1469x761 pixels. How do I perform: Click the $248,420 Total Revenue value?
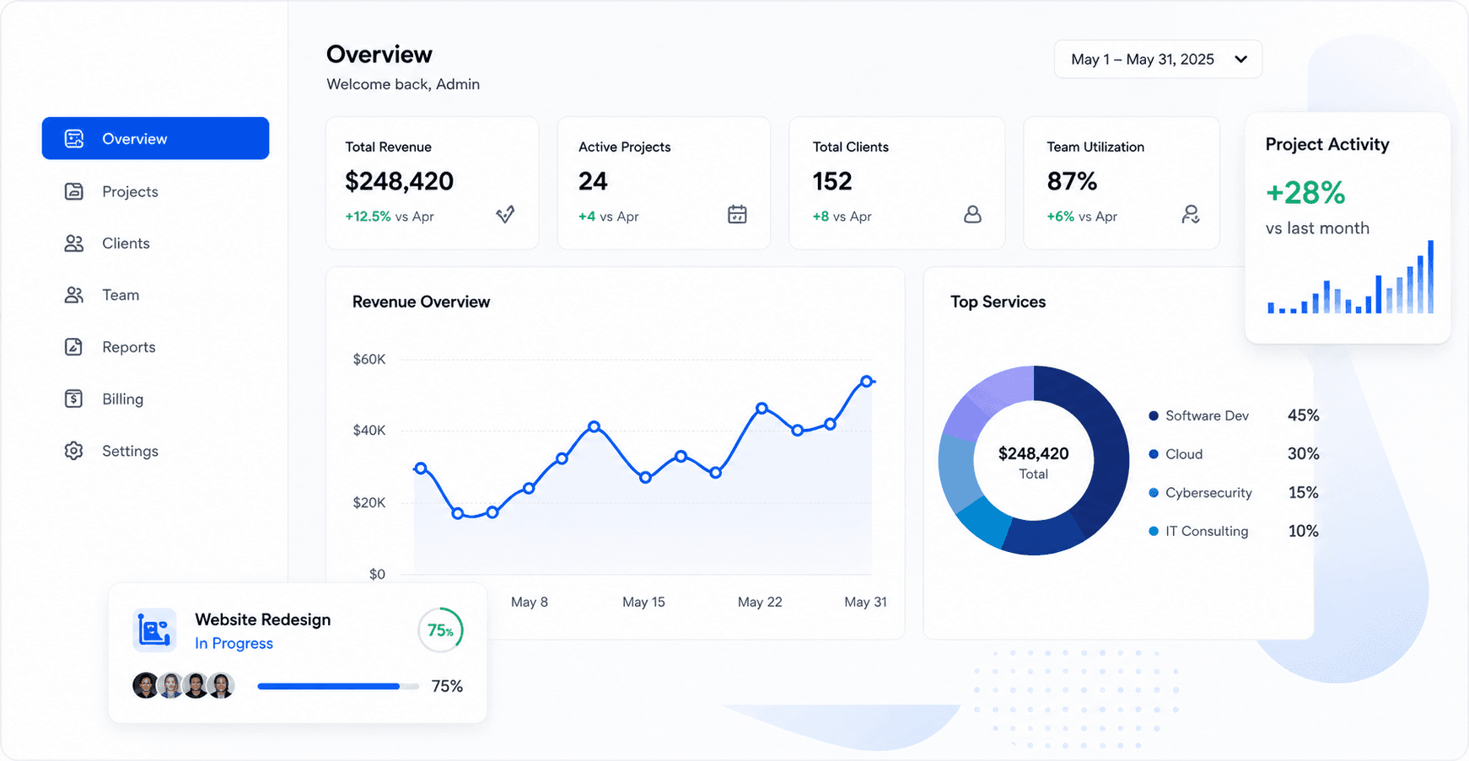[399, 181]
